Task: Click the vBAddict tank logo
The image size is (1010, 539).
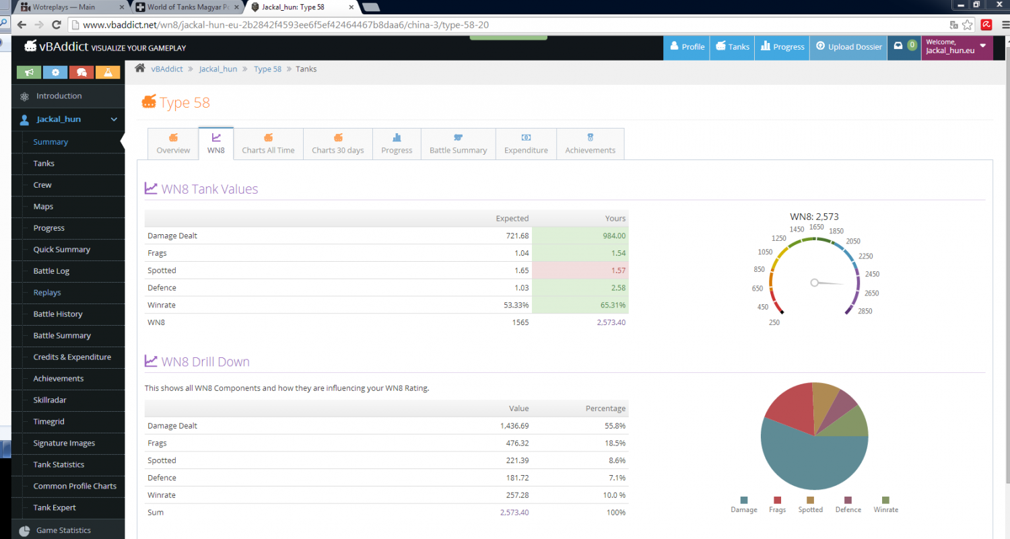Action: 31,46
